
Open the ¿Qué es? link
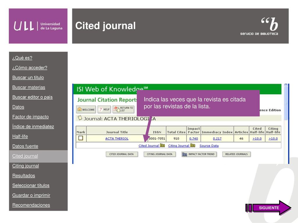click(22, 58)
